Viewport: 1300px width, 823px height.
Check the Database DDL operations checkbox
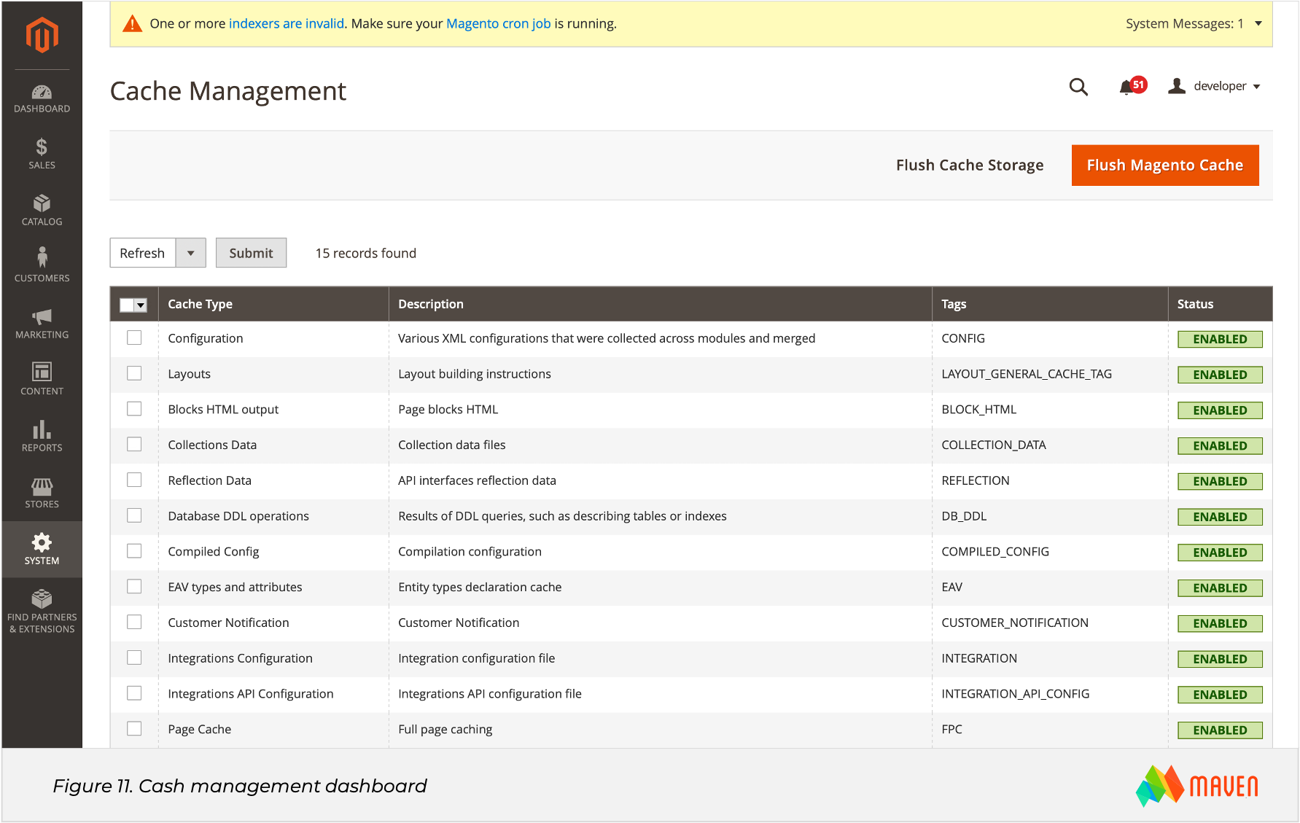134,515
